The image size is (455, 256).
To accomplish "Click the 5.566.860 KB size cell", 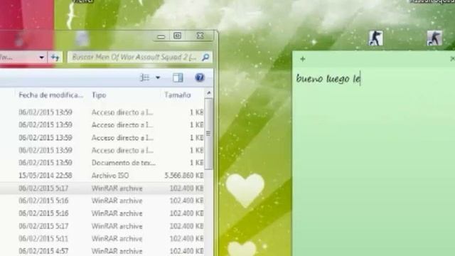I will (x=184, y=176).
